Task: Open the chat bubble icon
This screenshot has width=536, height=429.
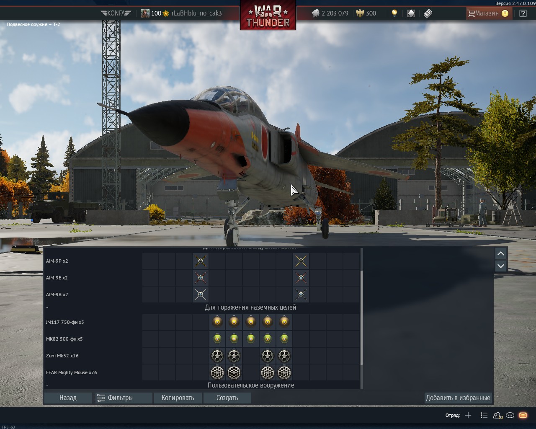Action: (510, 415)
